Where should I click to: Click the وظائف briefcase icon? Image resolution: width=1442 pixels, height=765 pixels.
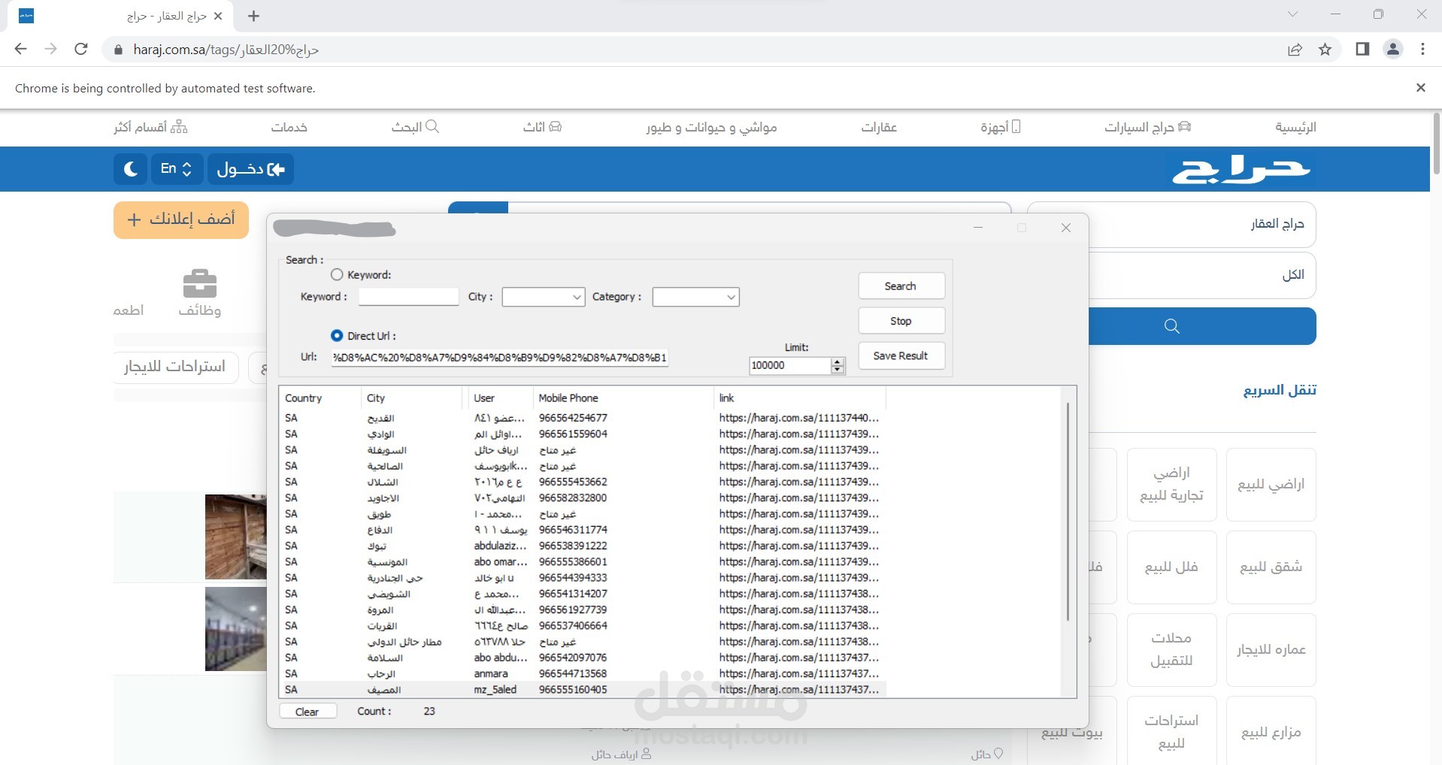(200, 284)
